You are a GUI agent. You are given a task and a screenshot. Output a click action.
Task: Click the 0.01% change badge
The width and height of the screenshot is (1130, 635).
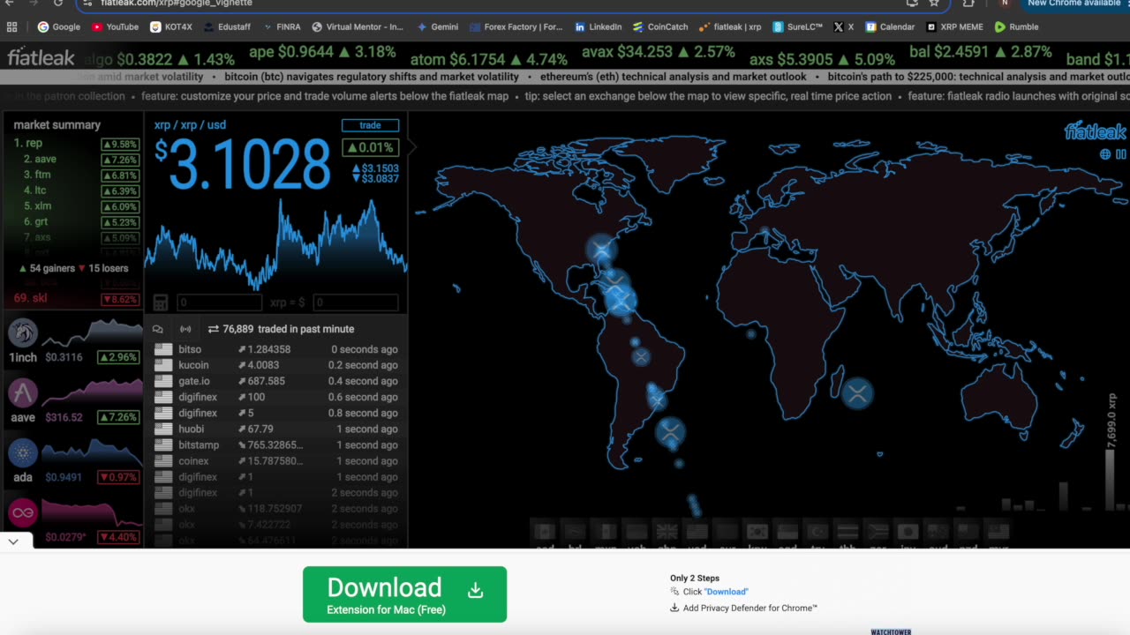(371, 147)
